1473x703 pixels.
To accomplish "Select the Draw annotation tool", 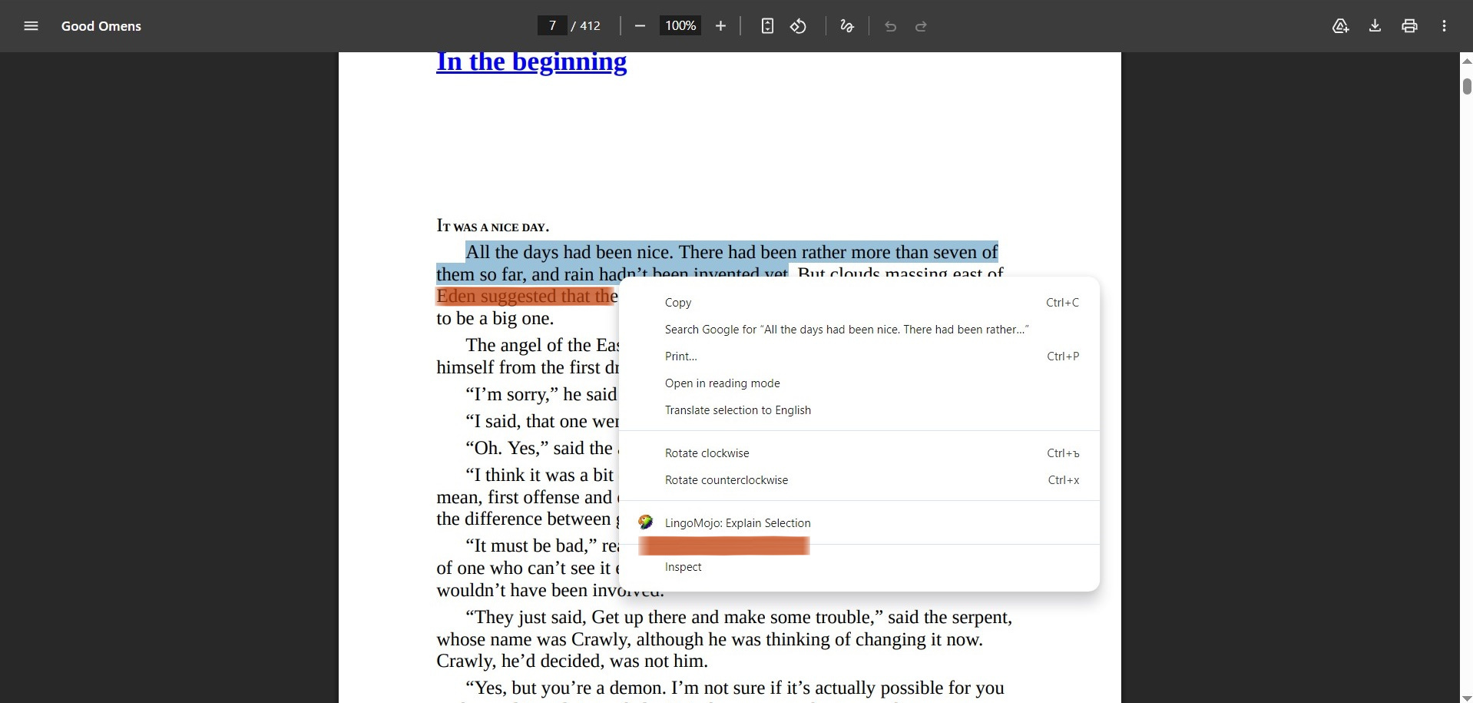I will [x=847, y=26].
